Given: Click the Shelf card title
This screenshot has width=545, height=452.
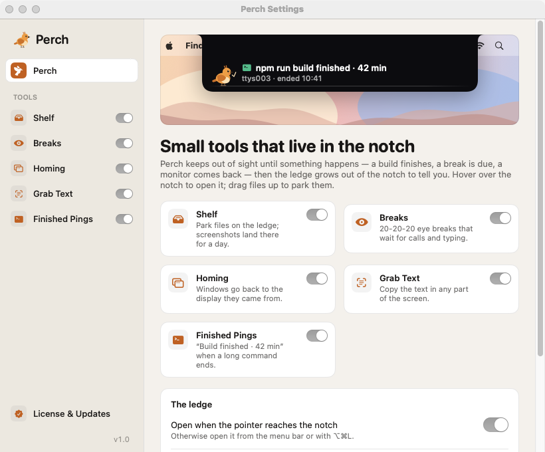Looking at the screenshot, I should click(x=207, y=215).
